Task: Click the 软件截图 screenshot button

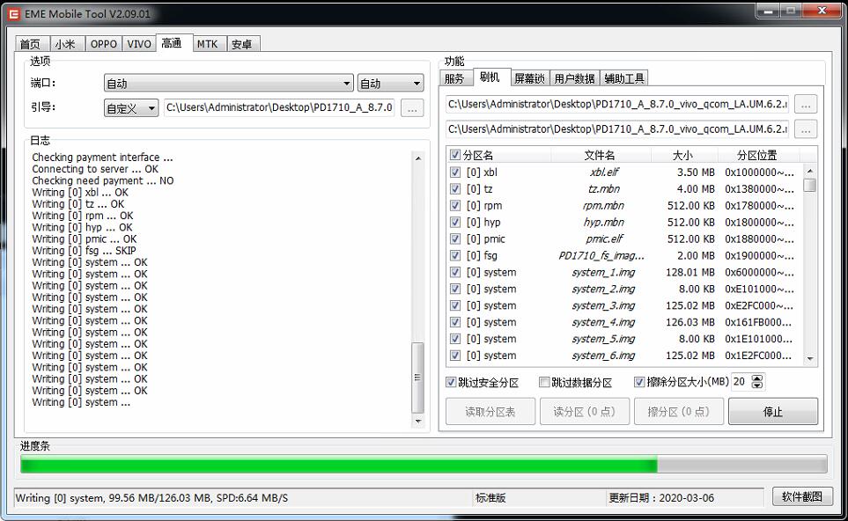Action: click(x=802, y=496)
